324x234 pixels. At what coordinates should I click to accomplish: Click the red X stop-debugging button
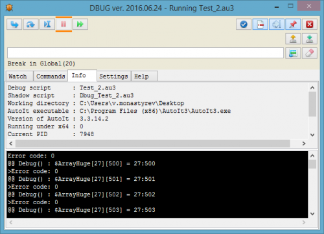pyautogui.click(x=310, y=24)
